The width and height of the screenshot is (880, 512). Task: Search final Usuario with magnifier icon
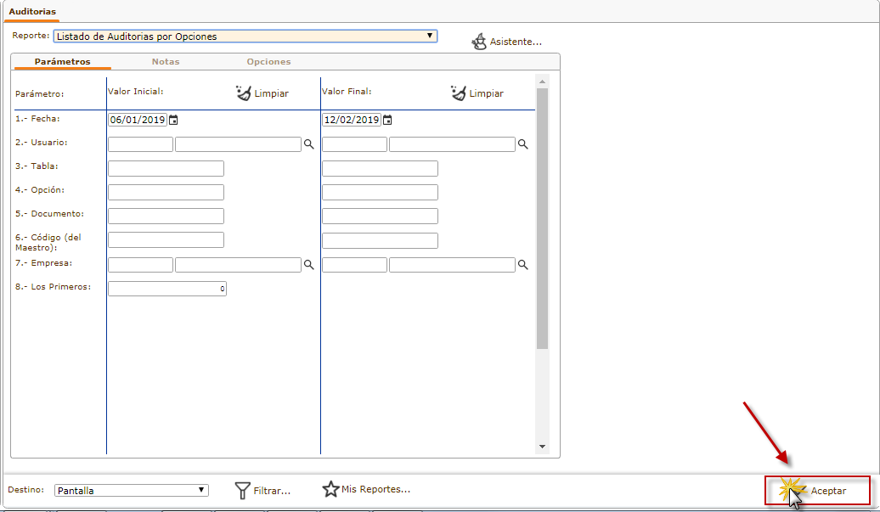[523, 145]
